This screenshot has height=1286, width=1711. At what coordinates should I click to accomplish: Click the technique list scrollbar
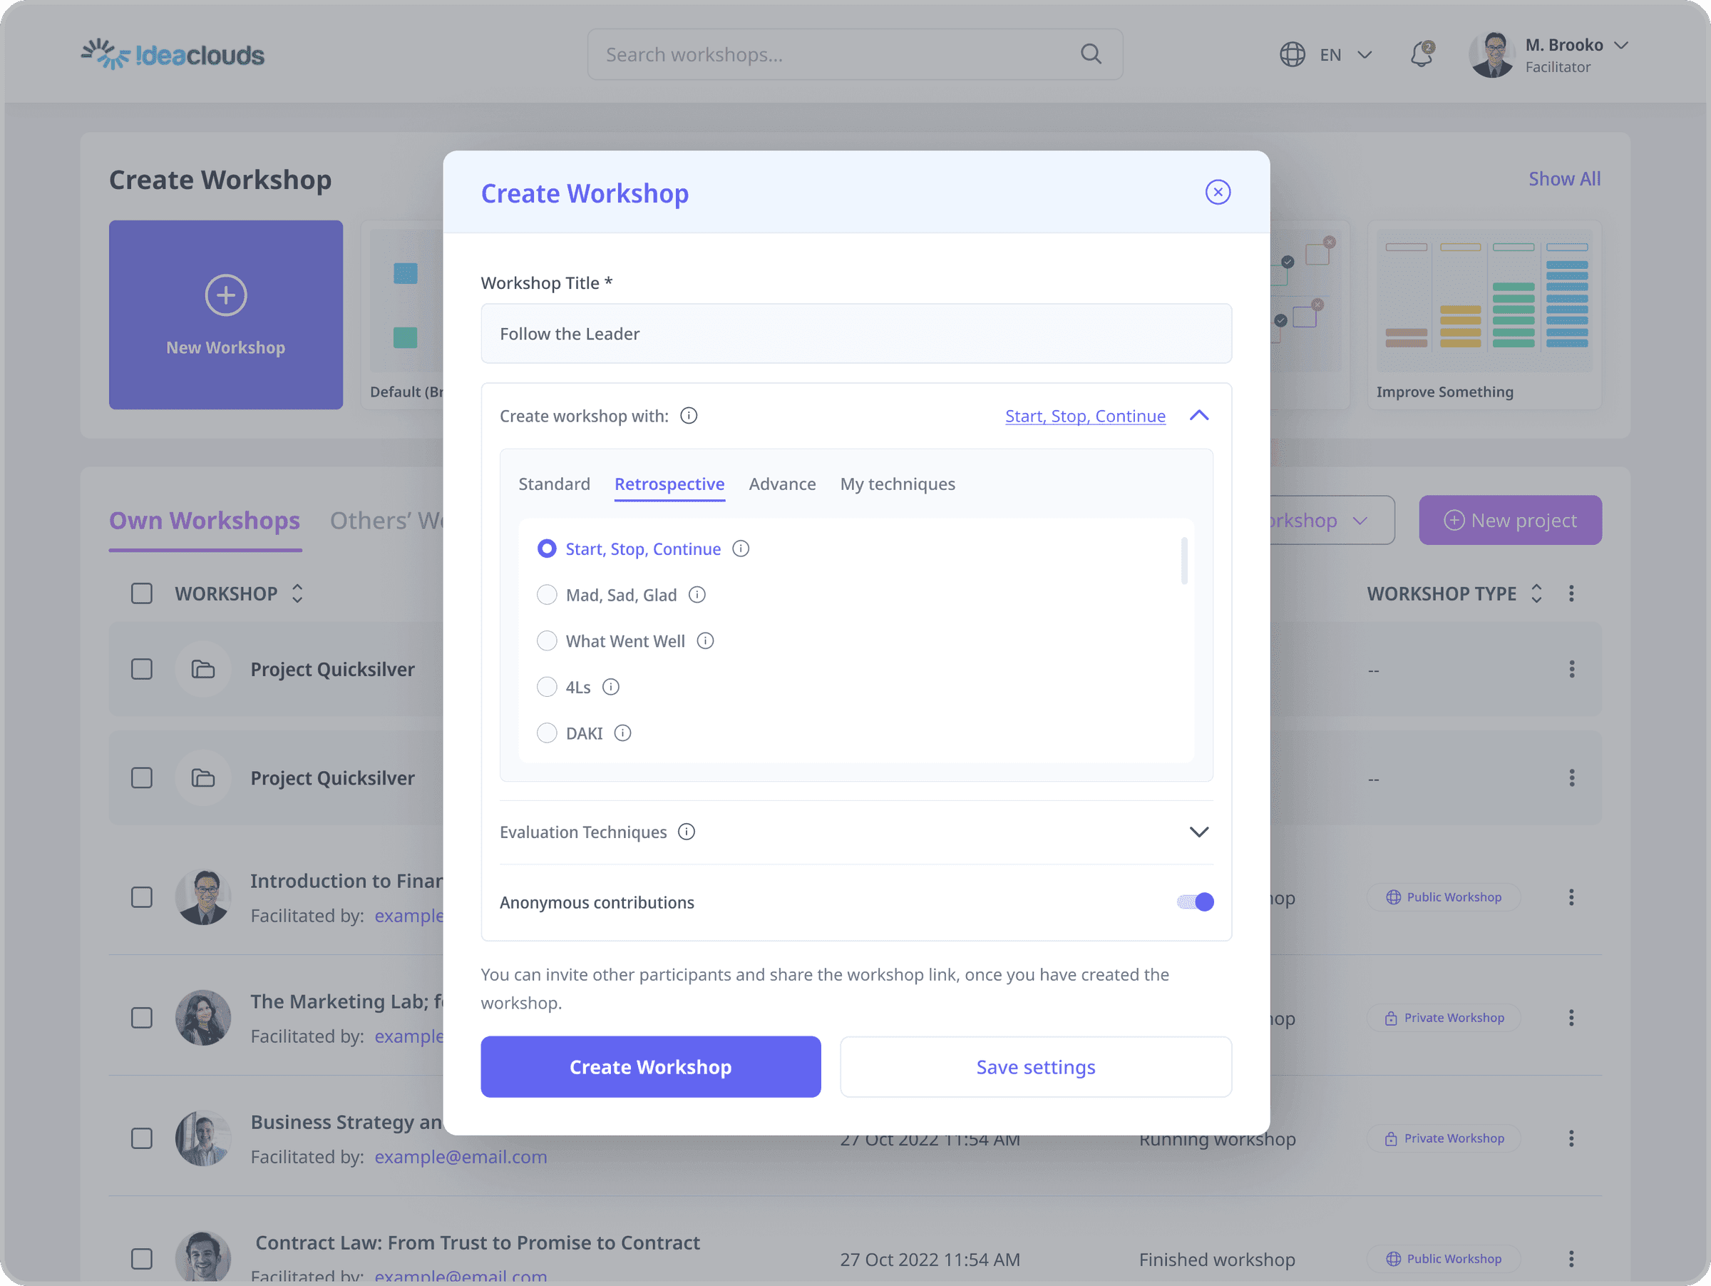1184,561
